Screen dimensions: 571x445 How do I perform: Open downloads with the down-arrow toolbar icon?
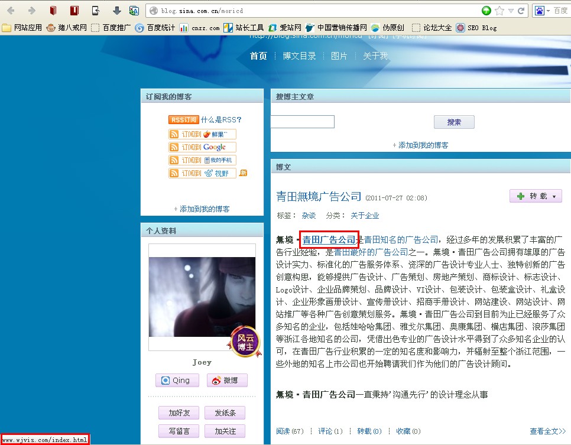tap(116, 11)
